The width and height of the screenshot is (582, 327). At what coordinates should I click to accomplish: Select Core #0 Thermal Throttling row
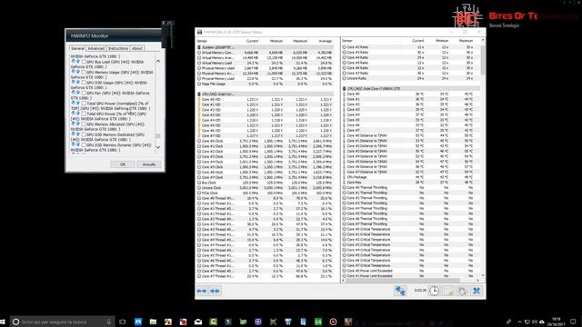tap(411, 188)
